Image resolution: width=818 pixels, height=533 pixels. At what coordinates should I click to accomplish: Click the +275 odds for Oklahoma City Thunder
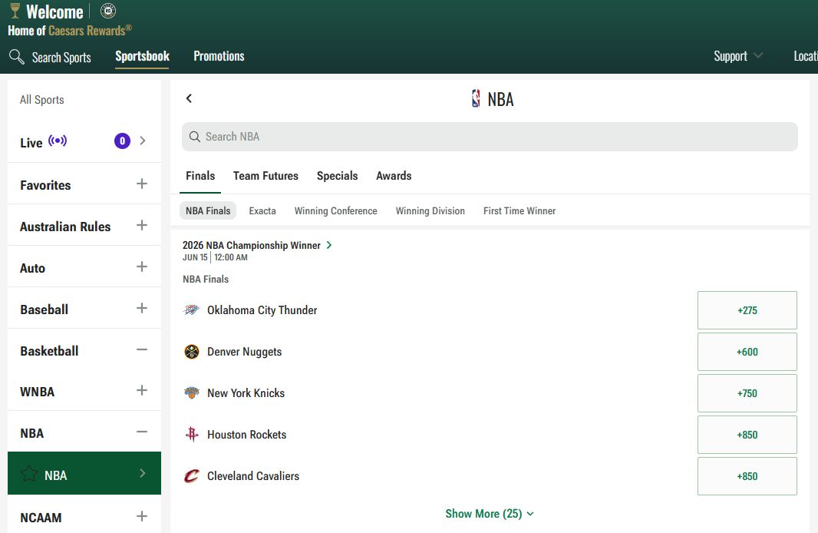click(x=747, y=310)
